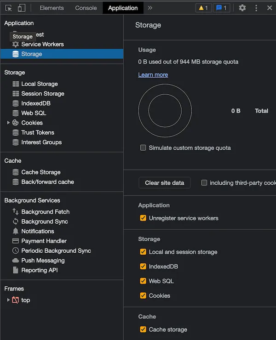Screen dimensions: 276x340
Task: Show more tabs using the double chevron
Action: [150, 8]
